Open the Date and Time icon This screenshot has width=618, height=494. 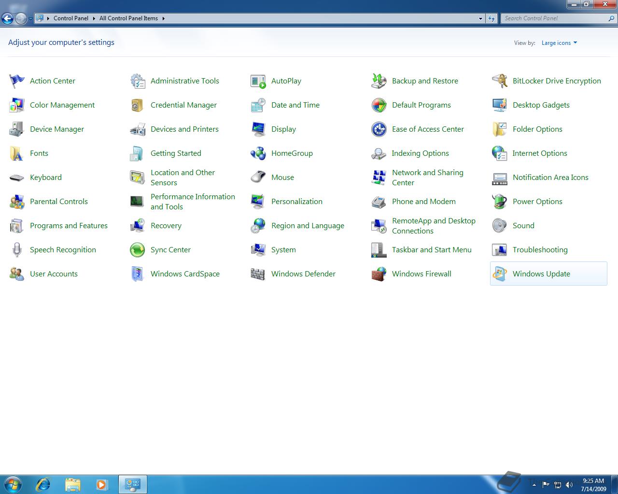coord(258,105)
